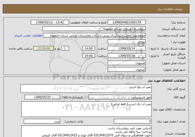This screenshot has height=137, width=195.
Task: Click the label نام دستگاه خریدار
Action: point(173,29)
